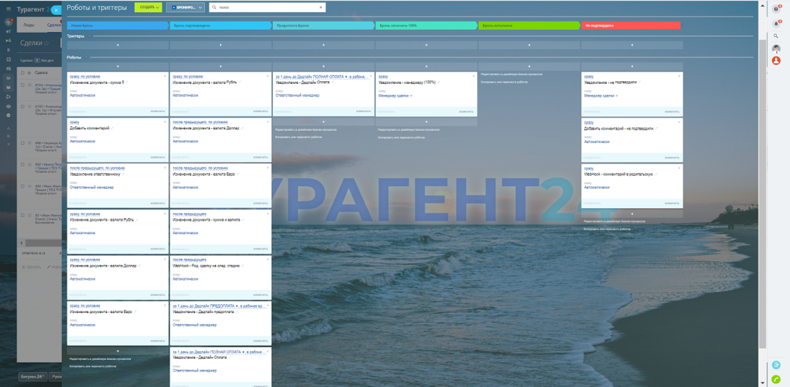Click the green phone call button
This screenshot has height=387, width=790.
coord(776,379)
